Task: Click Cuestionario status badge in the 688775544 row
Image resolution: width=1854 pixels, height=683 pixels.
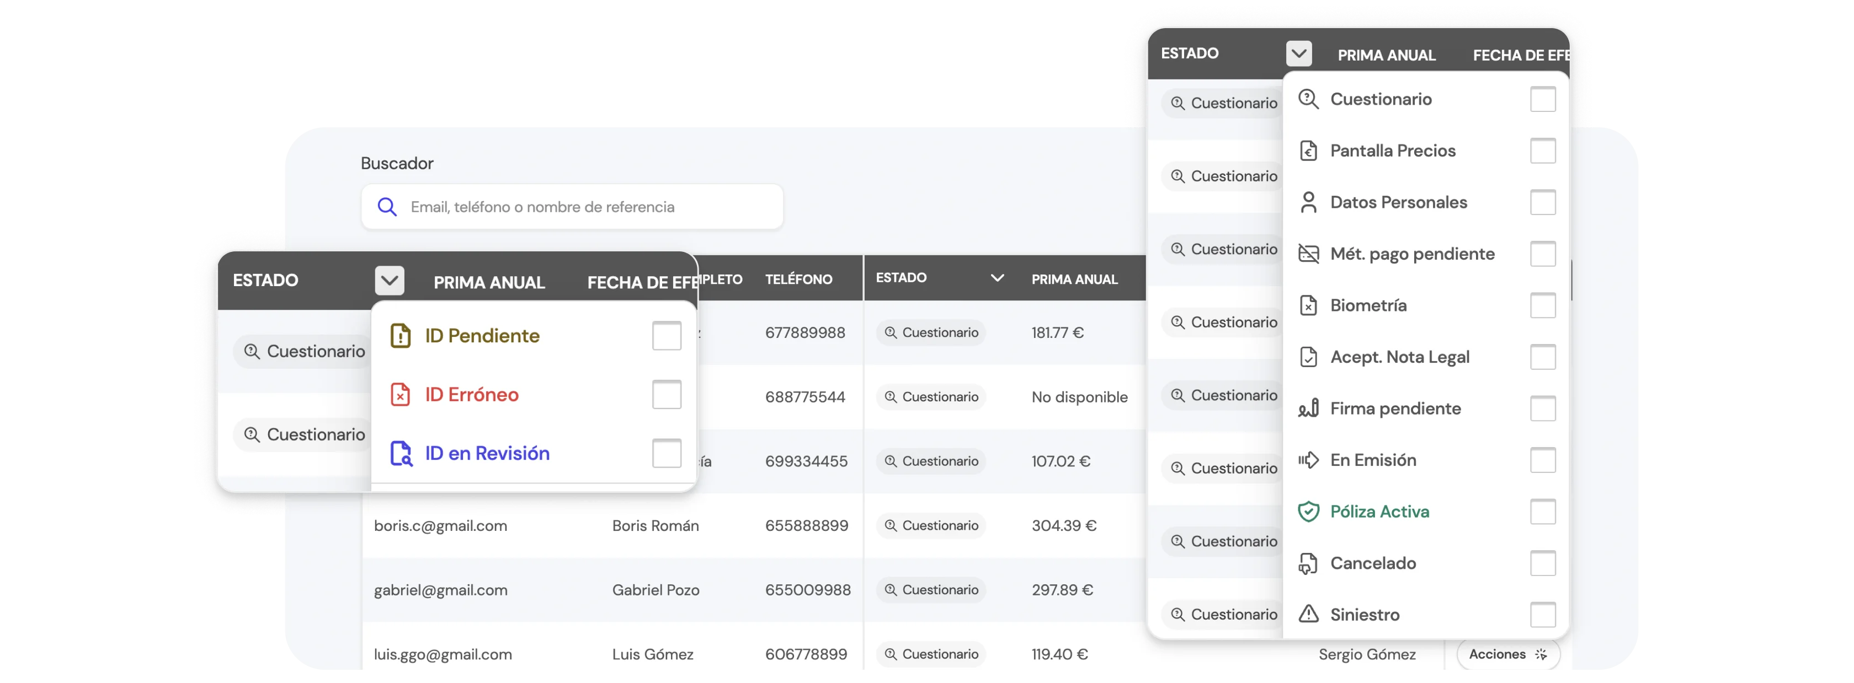Action: coord(931,397)
